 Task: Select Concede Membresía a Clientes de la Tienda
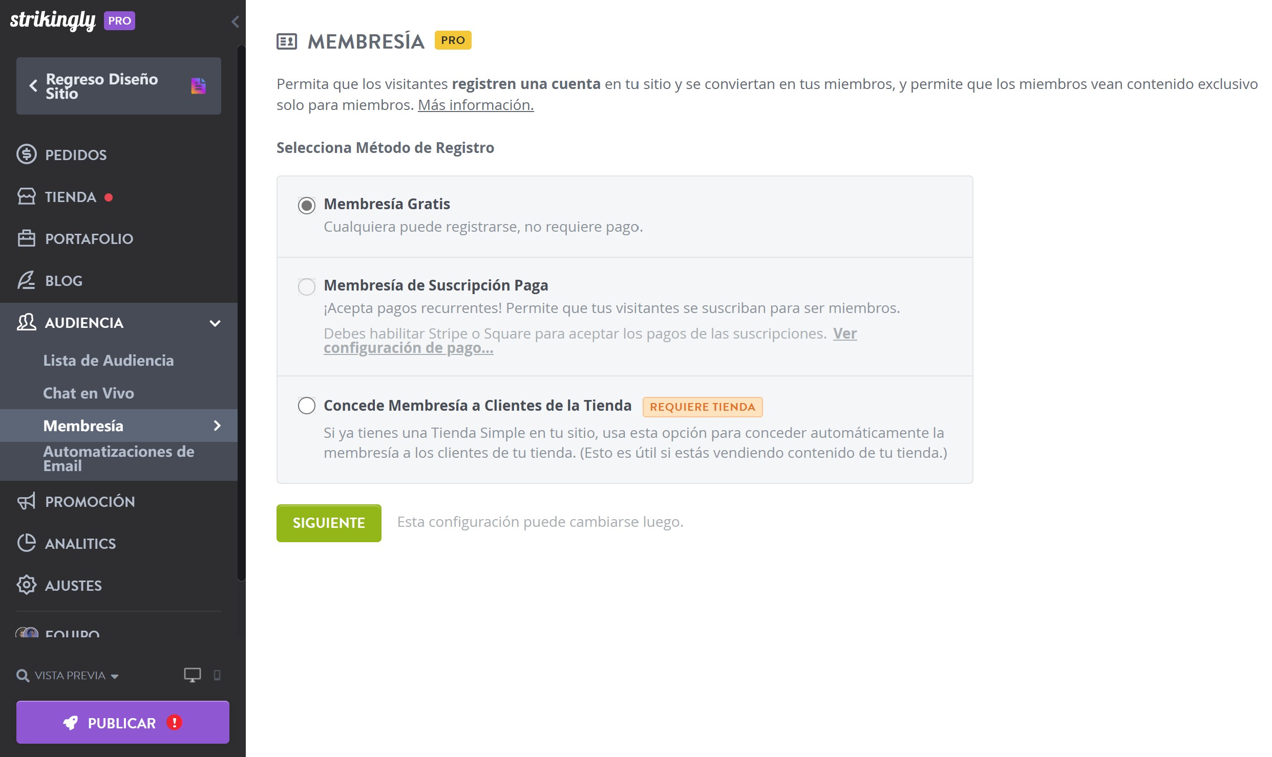click(x=306, y=406)
